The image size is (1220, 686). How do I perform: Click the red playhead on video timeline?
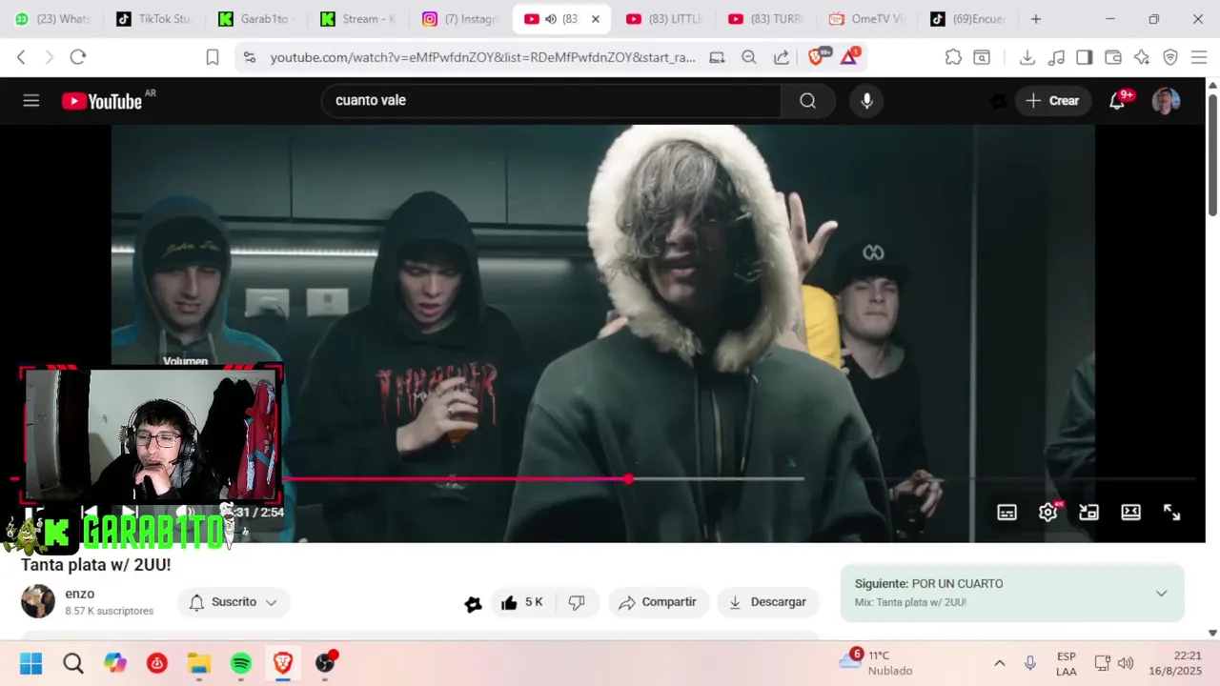628,479
